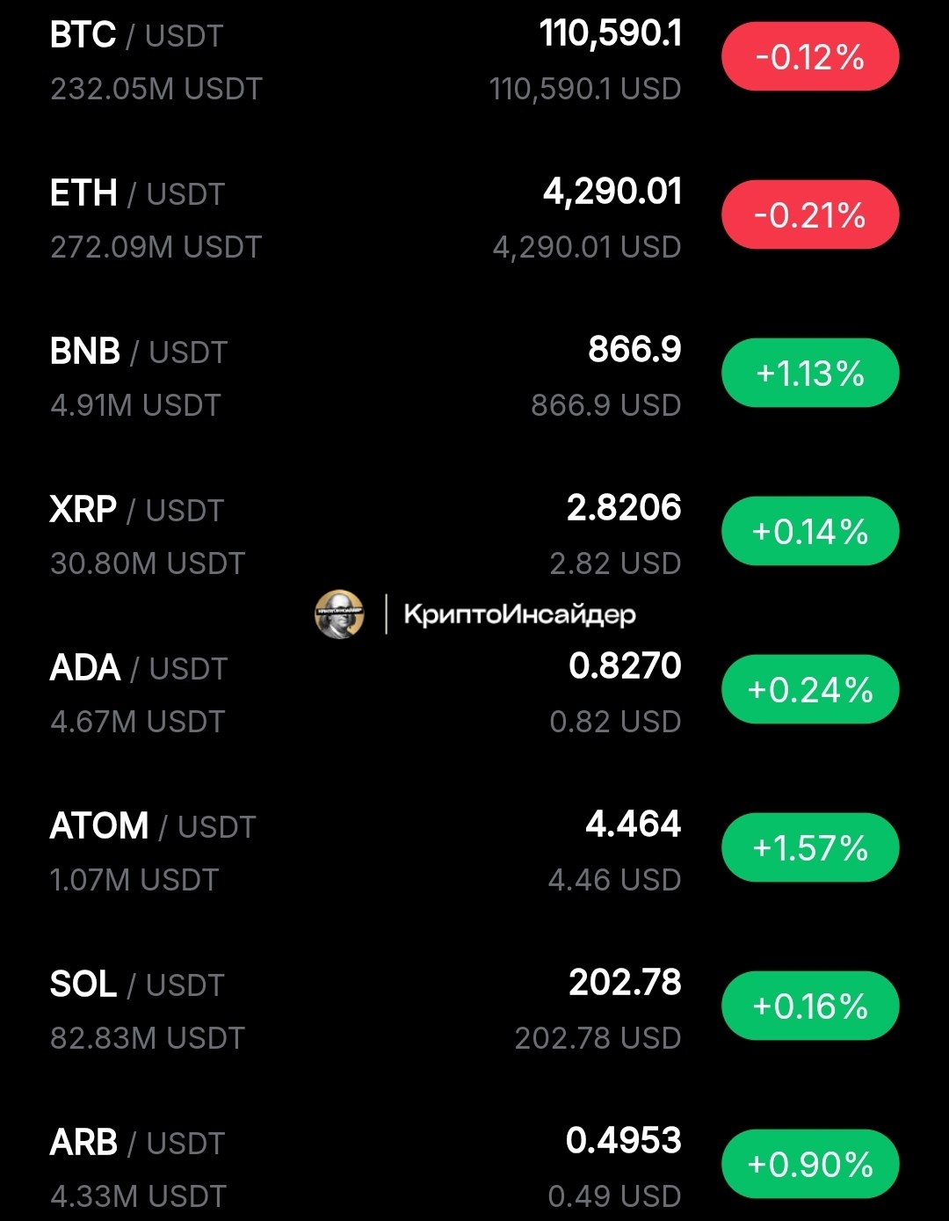
Task: Select the ATOM / USDT pair
Action: [153, 826]
